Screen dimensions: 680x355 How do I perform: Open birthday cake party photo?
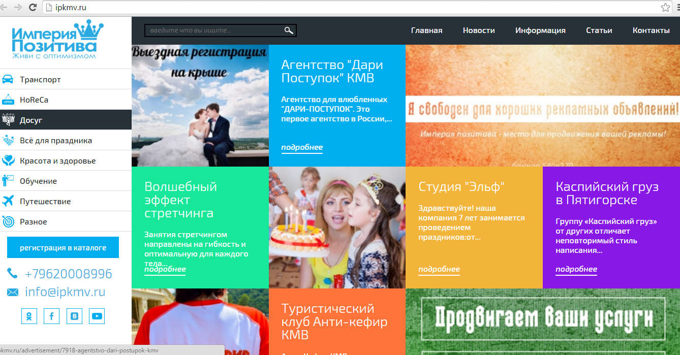337,228
